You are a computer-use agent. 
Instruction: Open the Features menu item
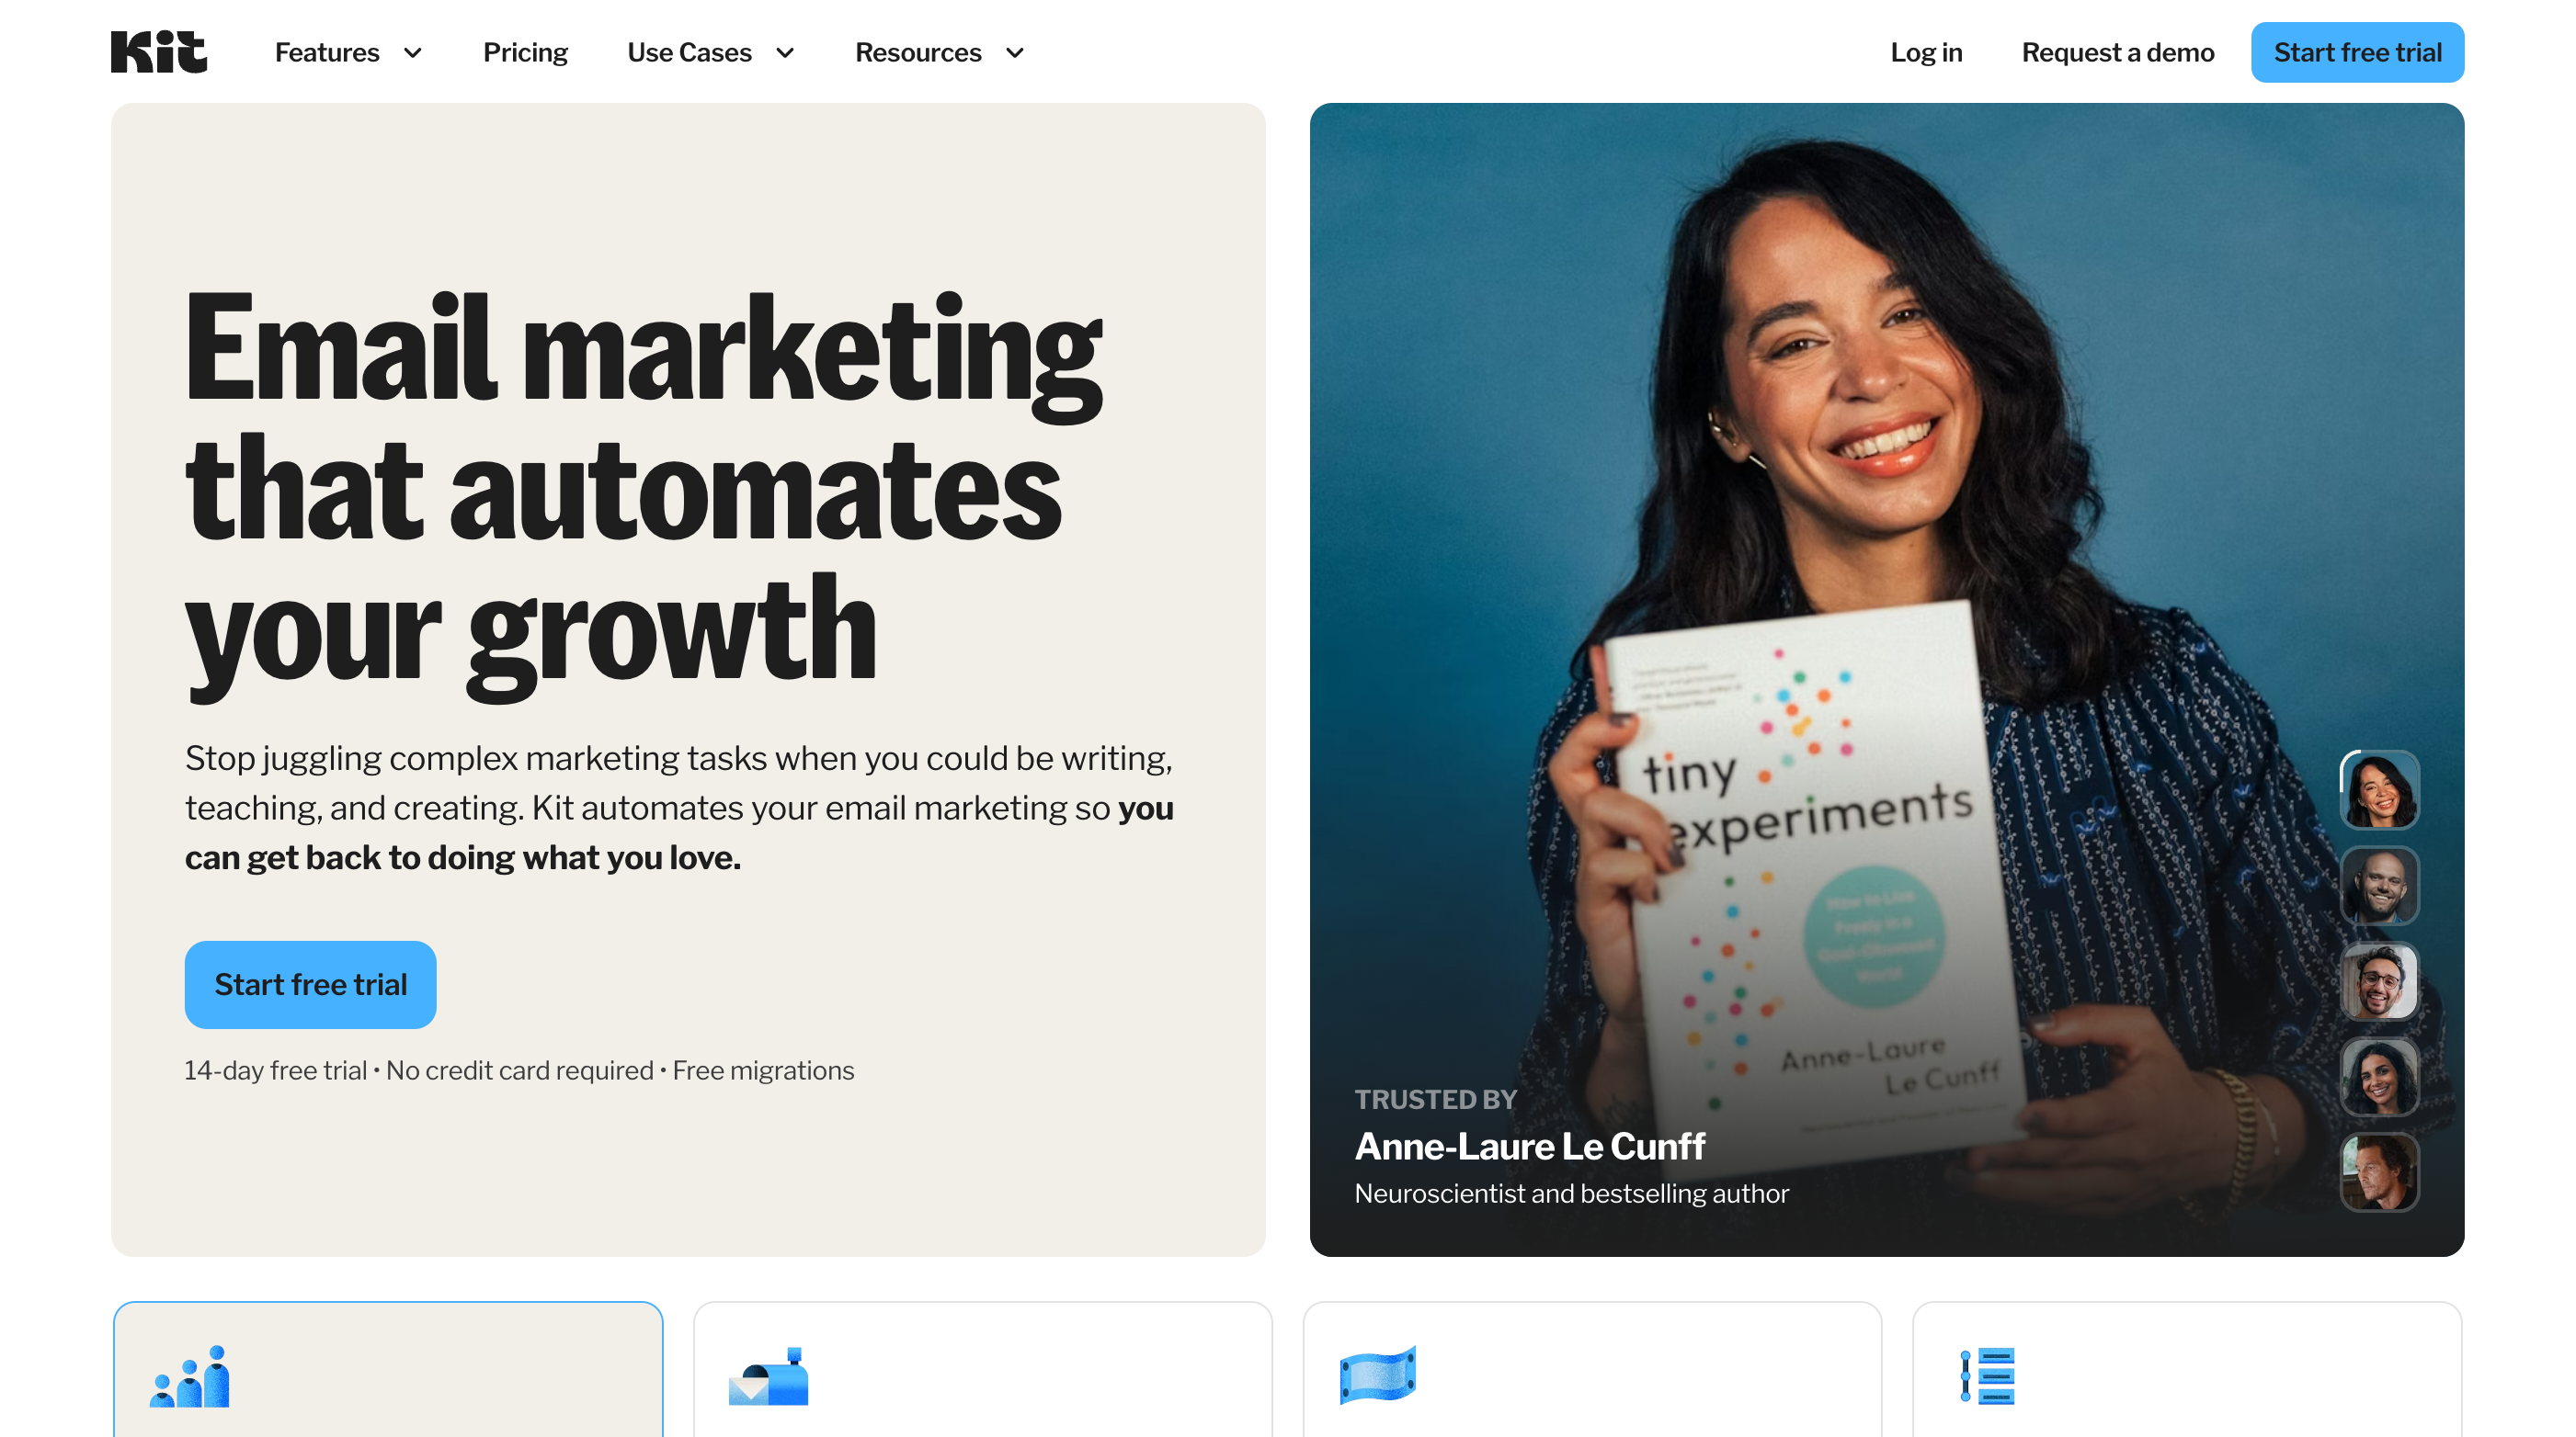(x=327, y=52)
